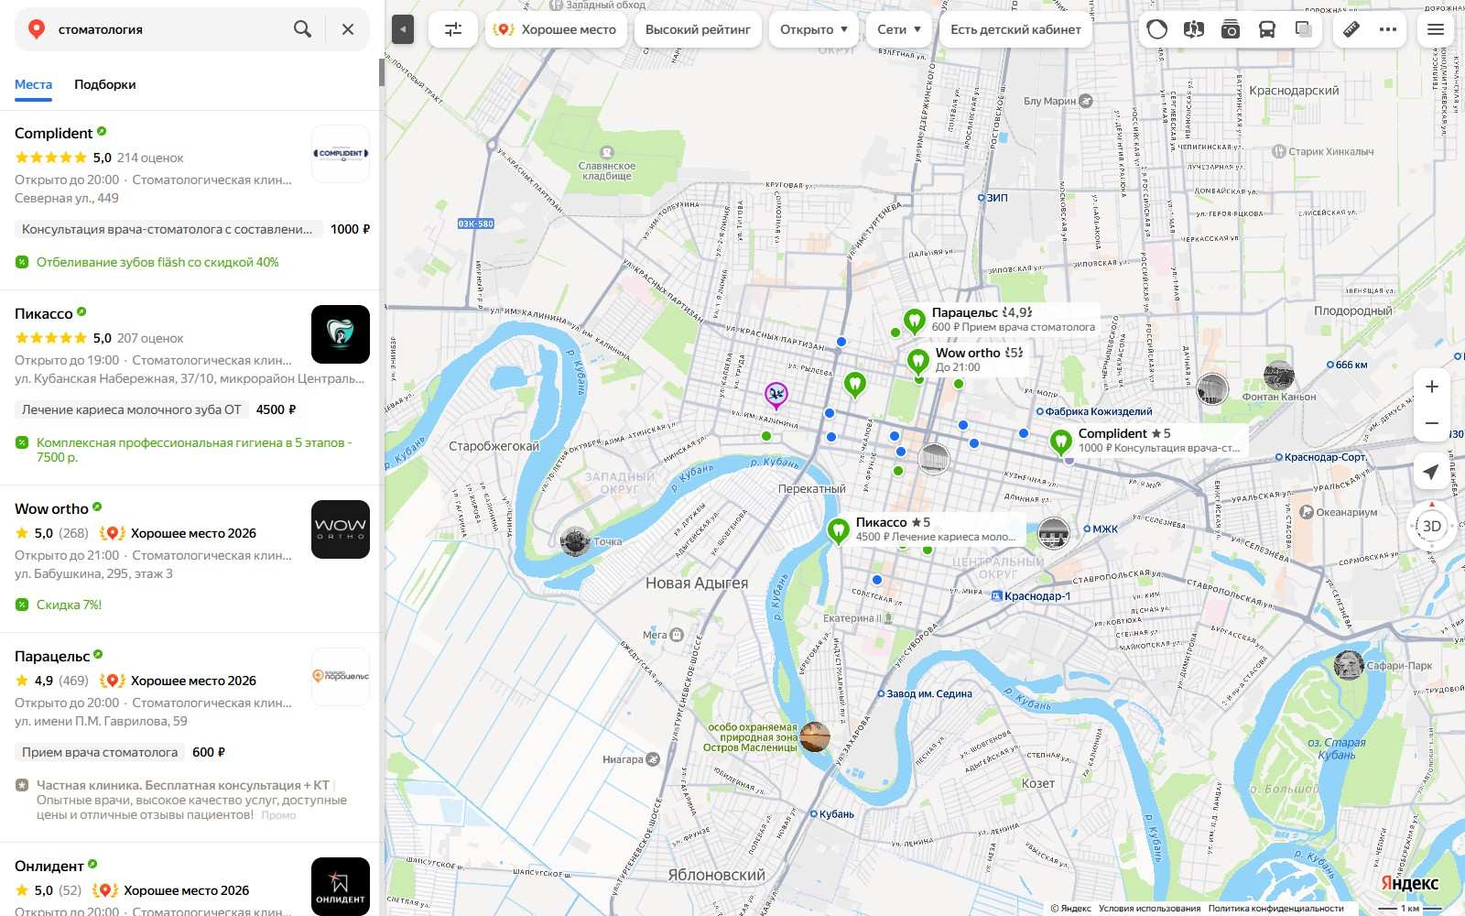Click the Точка photo marker on map
Image resolution: width=1465 pixels, height=916 pixels.
coord(575,541)
